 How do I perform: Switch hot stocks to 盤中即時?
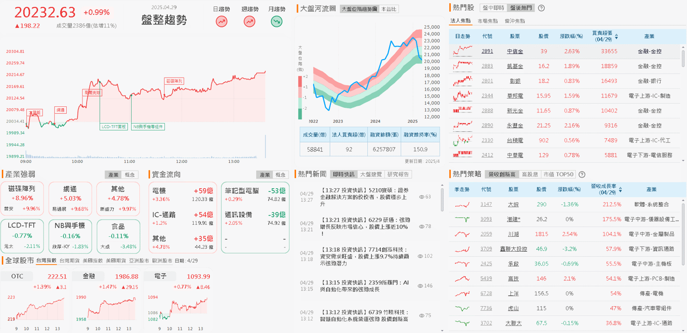coord(493,8)
